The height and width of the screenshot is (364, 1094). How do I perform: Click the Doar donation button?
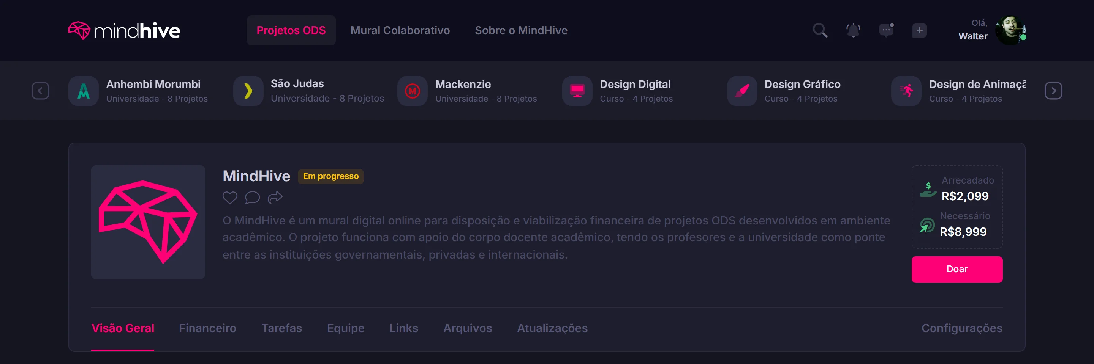(x=957, y=270)
